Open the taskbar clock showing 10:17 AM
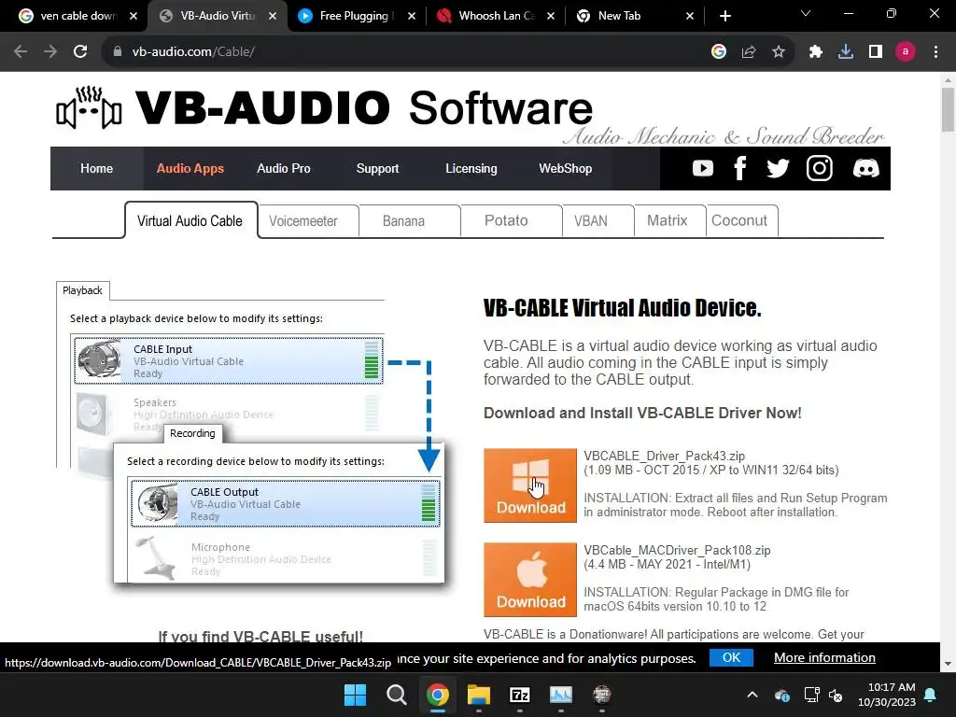The height and width of the screenshot is (717, 956). 887,695
